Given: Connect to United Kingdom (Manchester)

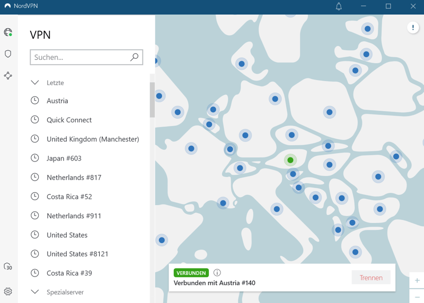Looking at the screenshot, I should point(93,139).
